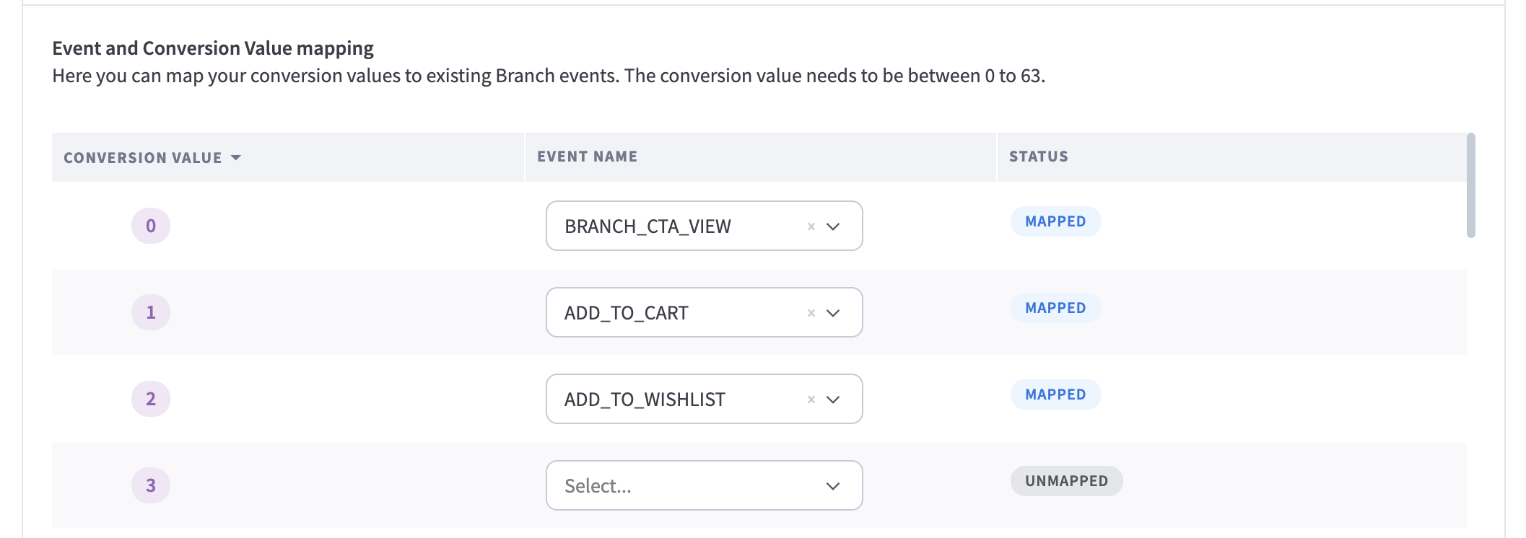Click the conversion value 1 badge
The height and width of the screenshot is (538, 1526).
tap(151, 312)
